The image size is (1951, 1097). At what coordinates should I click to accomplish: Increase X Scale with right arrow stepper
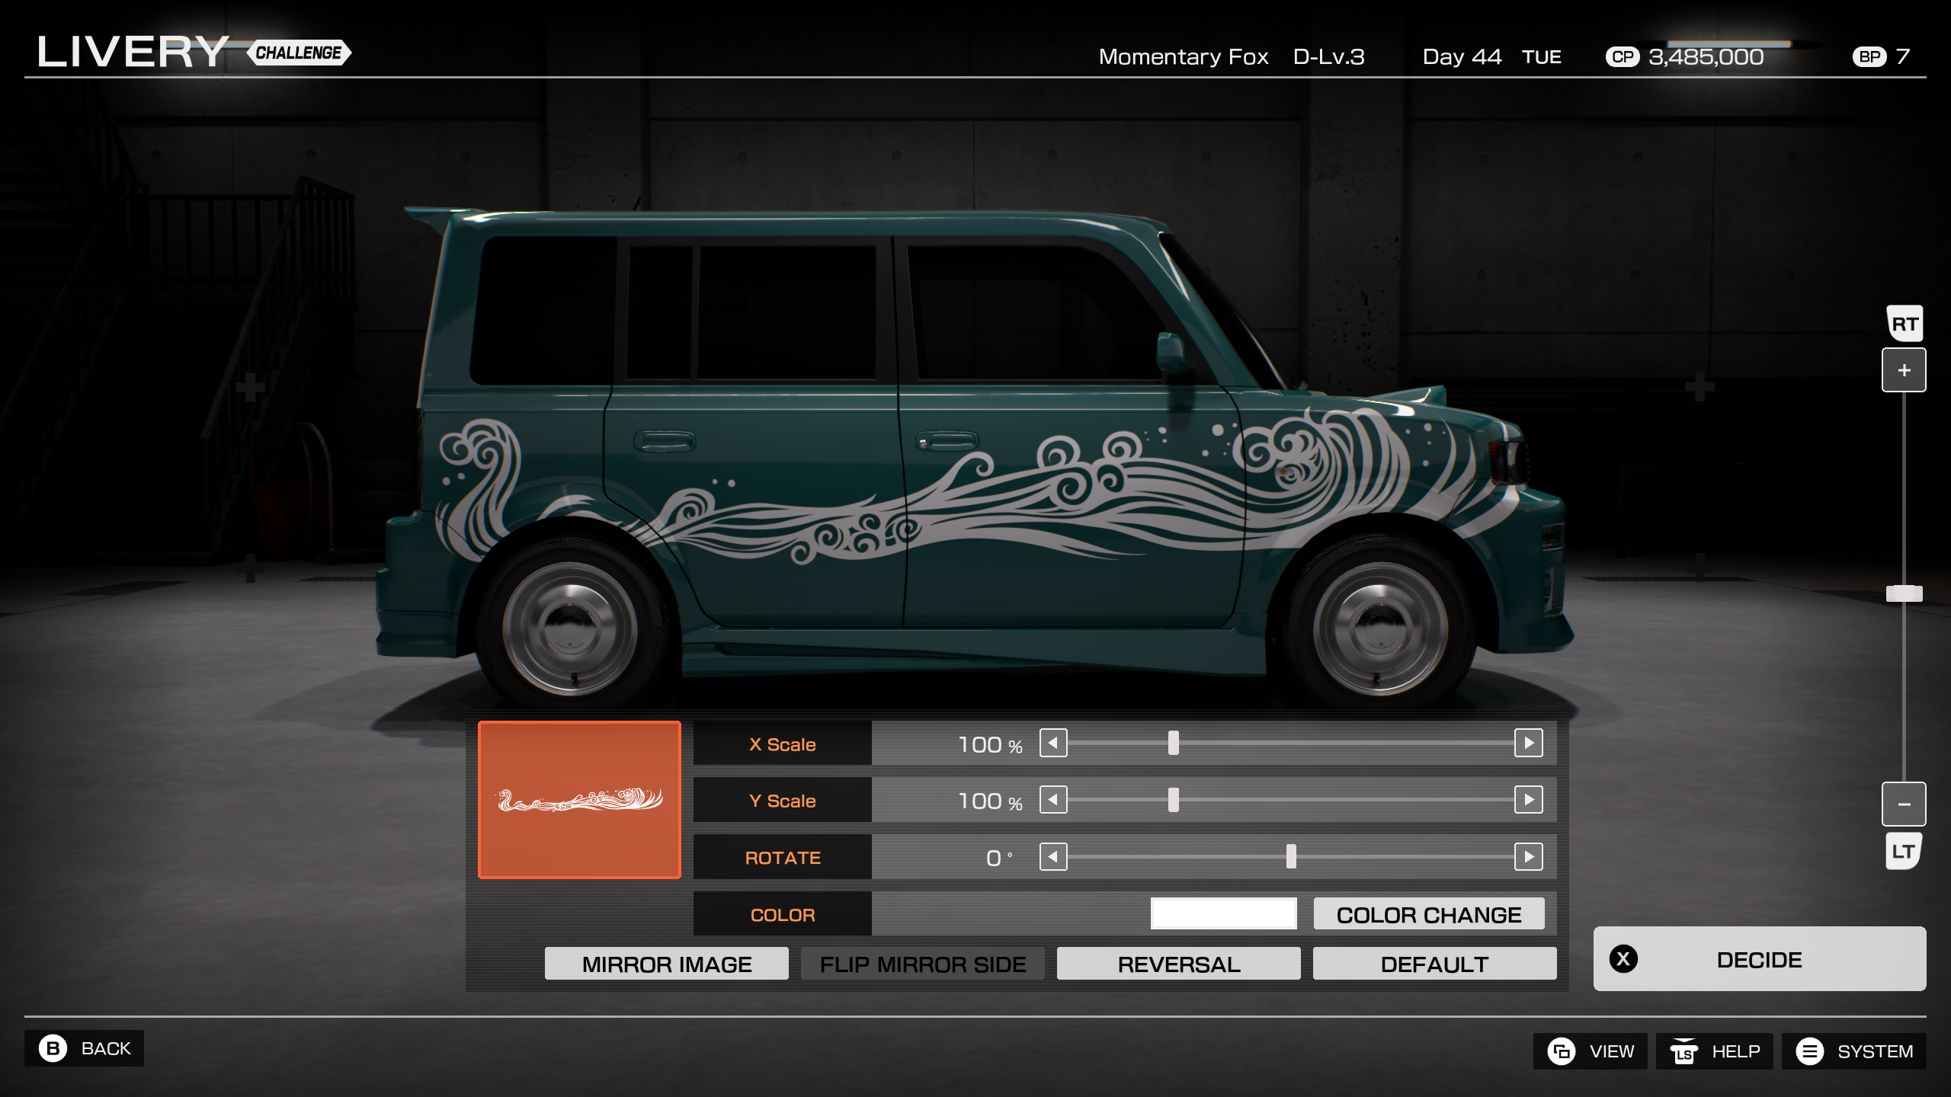tap(1530, 744)
